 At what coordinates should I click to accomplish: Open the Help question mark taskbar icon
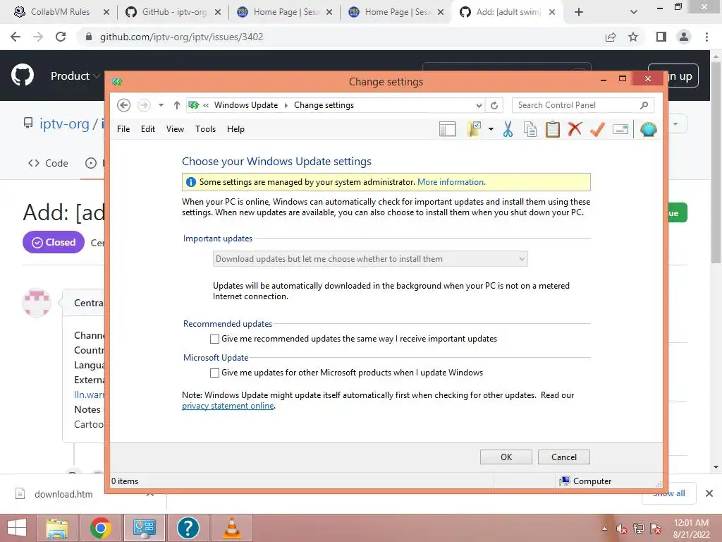coord(188,528)
